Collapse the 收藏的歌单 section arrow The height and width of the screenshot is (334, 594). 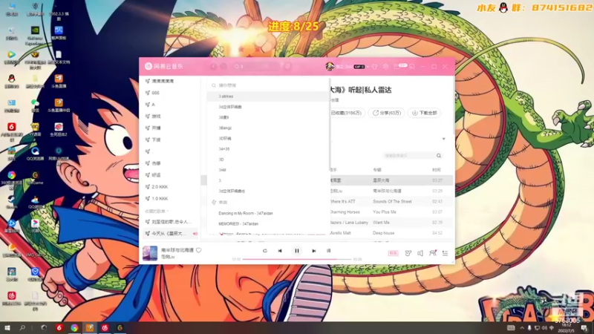[168, 212]
